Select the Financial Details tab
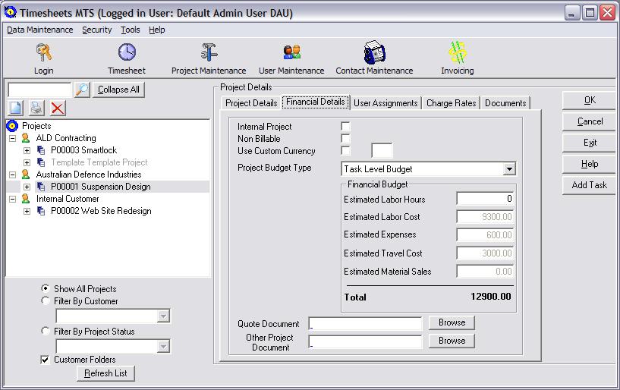Screen dimensions: 620x390 tap(316, 102)
